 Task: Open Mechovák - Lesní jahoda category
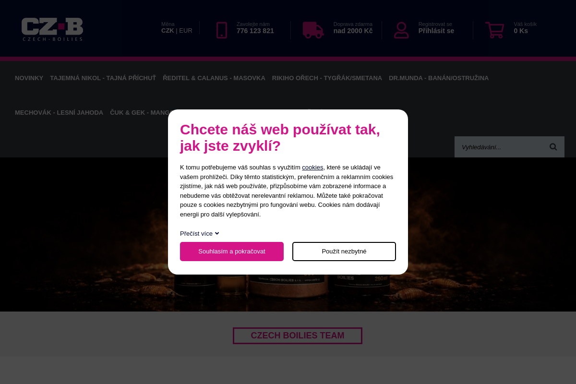tap(59, 112)
